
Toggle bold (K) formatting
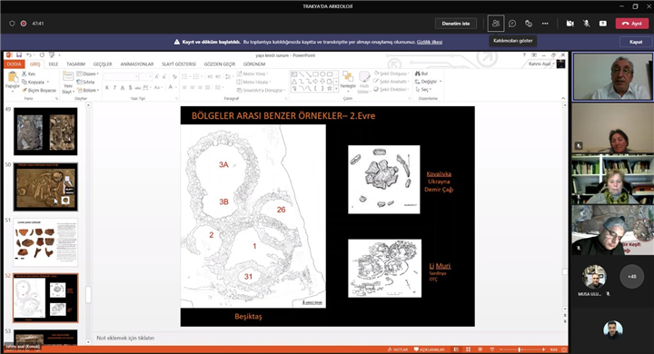point(107,87)
